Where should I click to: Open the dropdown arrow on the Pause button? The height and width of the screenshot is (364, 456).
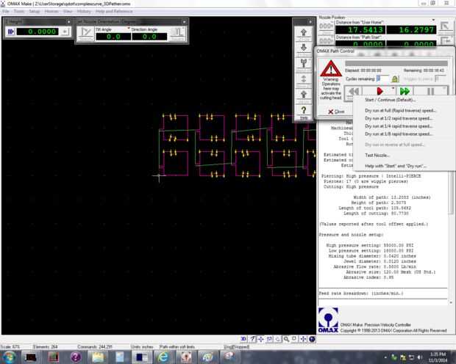(x=444, y=88)
